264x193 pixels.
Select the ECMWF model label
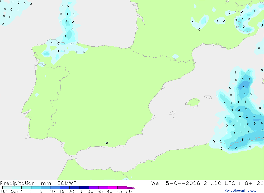(67, 183)
